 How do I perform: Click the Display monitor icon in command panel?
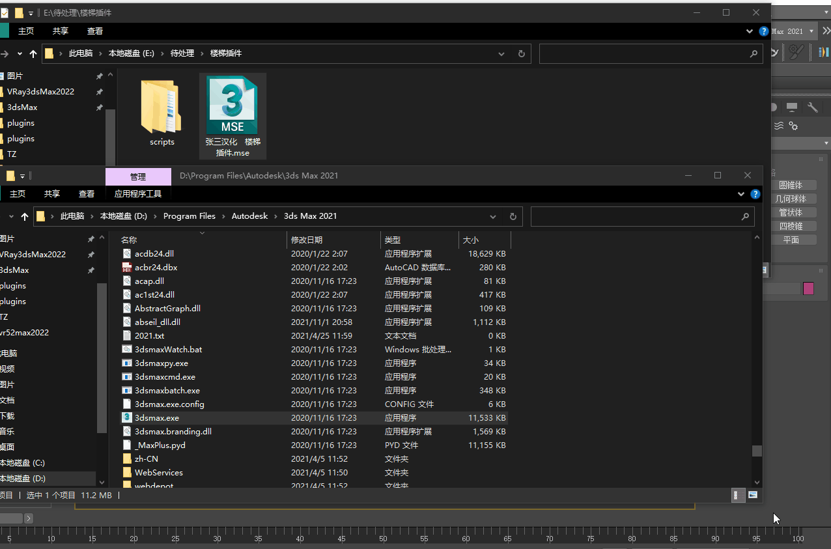tap(792, 107)
